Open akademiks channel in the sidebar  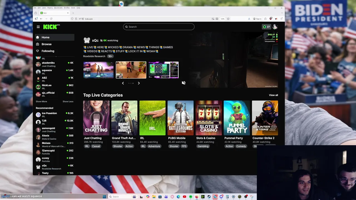(x=55, y=64)
